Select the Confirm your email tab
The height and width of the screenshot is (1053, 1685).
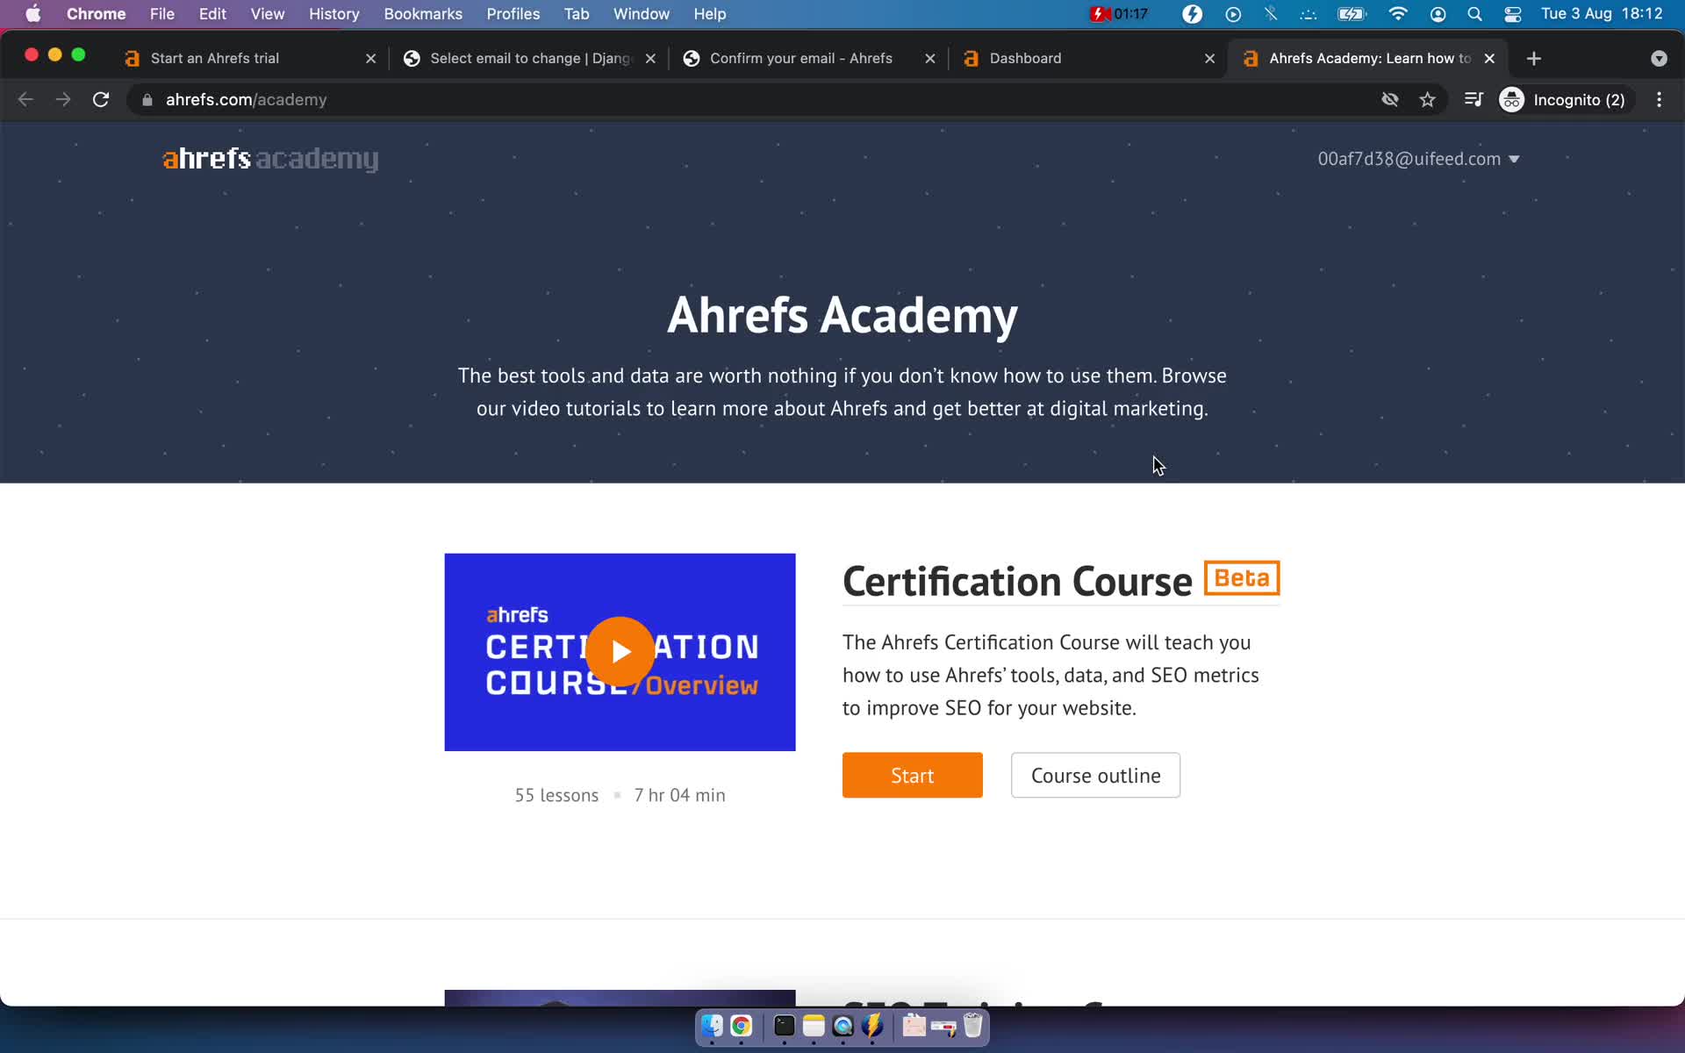tap(800, 58)
